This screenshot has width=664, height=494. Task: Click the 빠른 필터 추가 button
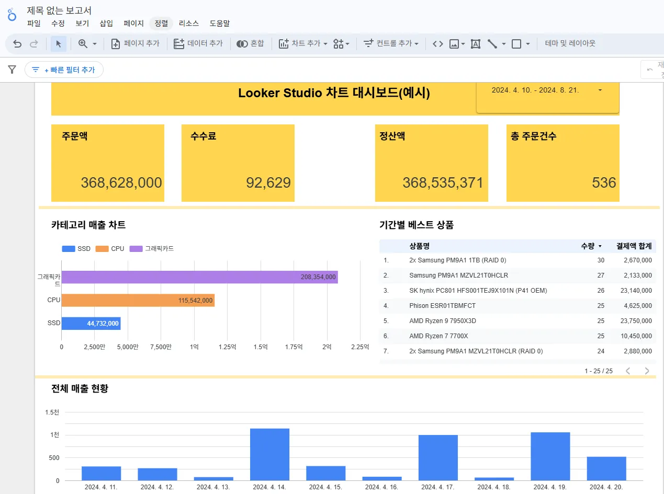pyautogui.click(x=64, y=69)
